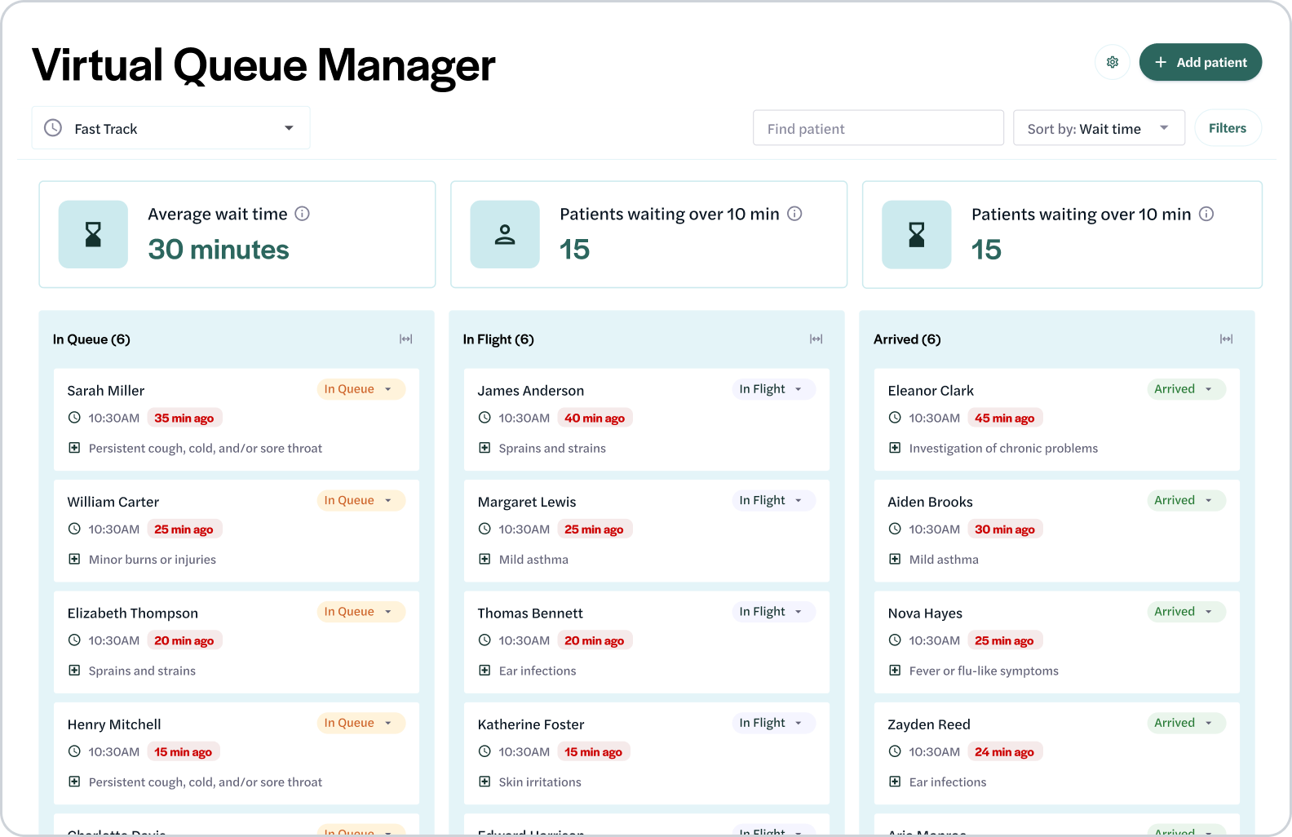Click the clock icon in Sarah Miller's card

[74, 418]
